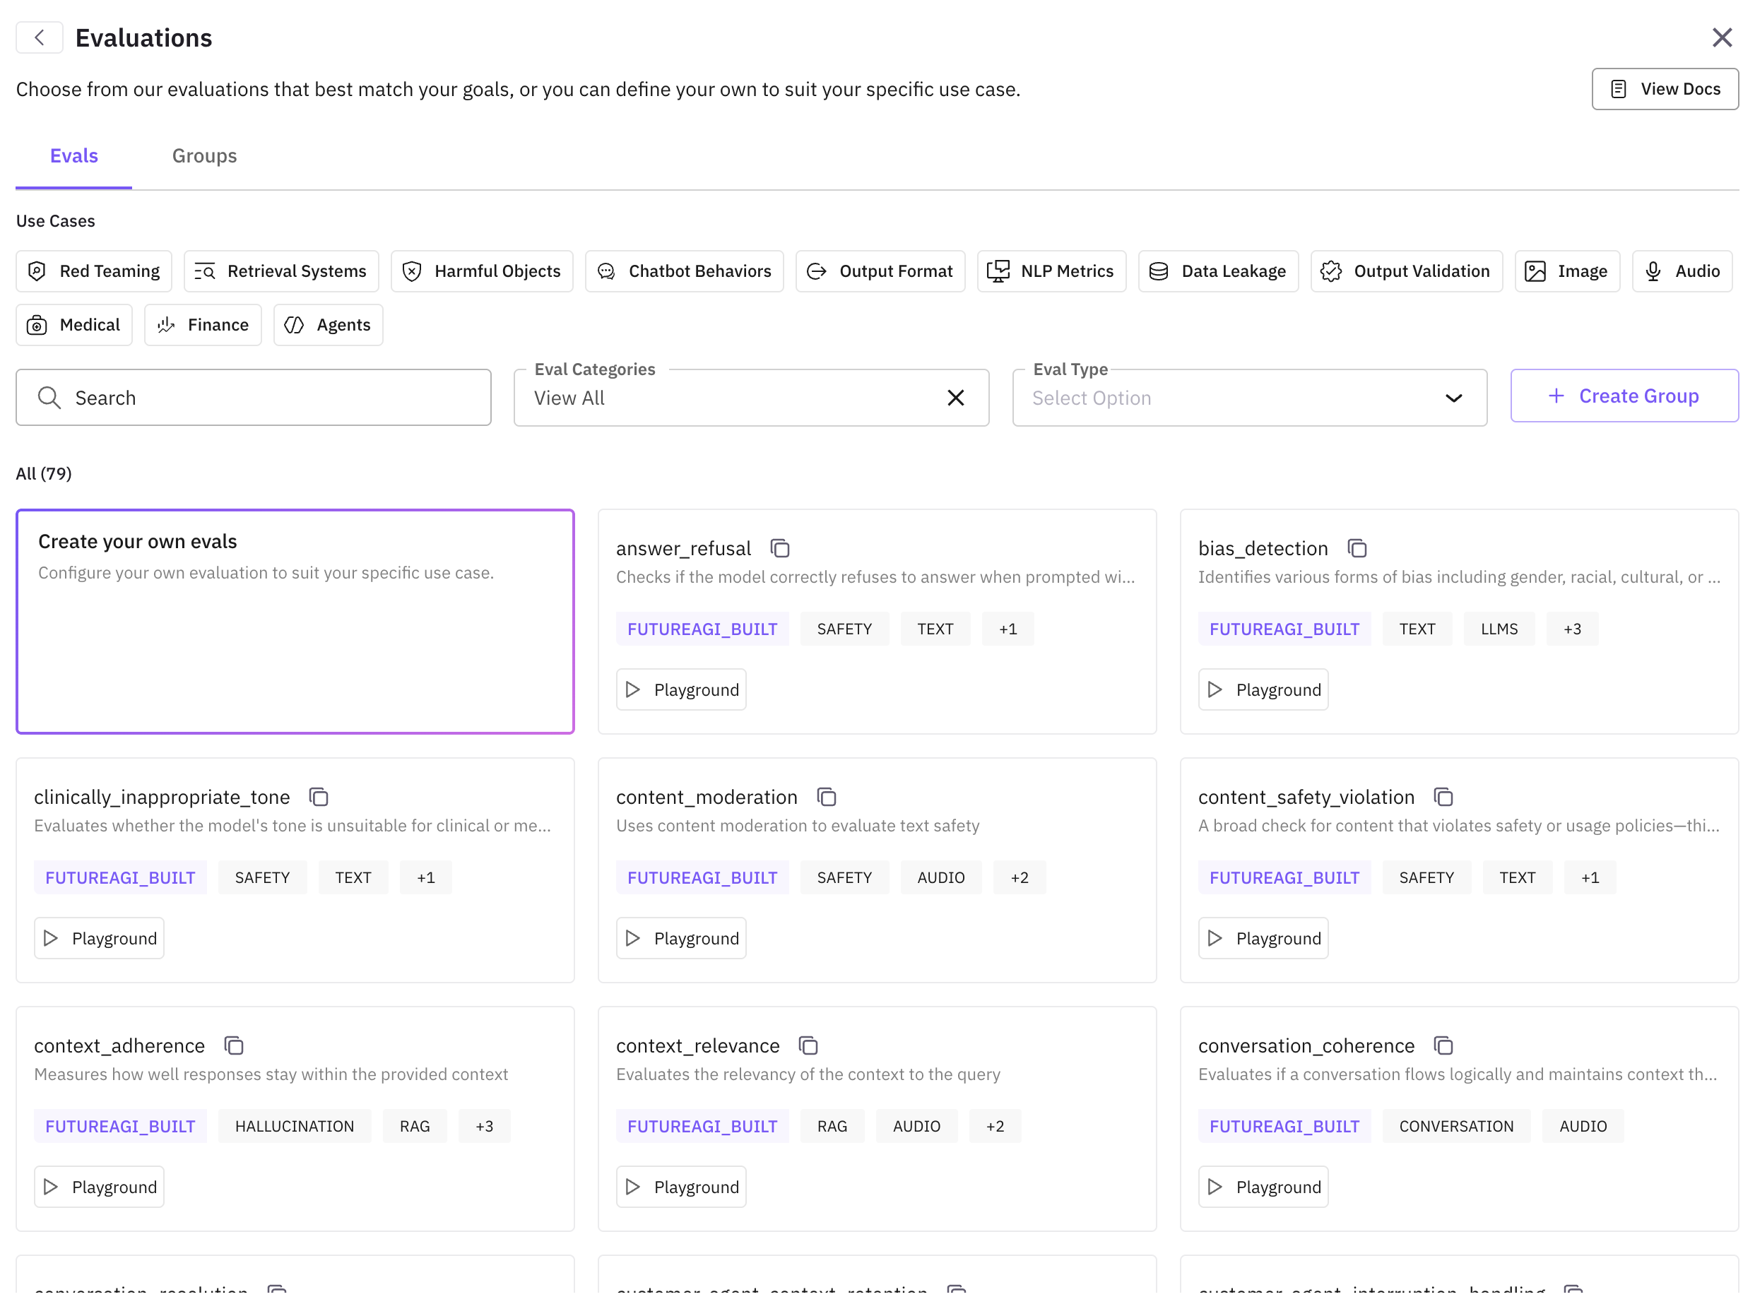1743x1304 pixels.
Task: Select the Evals tab
Action: [74, 156]
